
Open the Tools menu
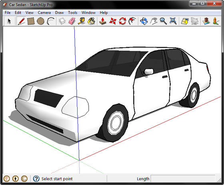pyautogui.click(x=72, y=13)
